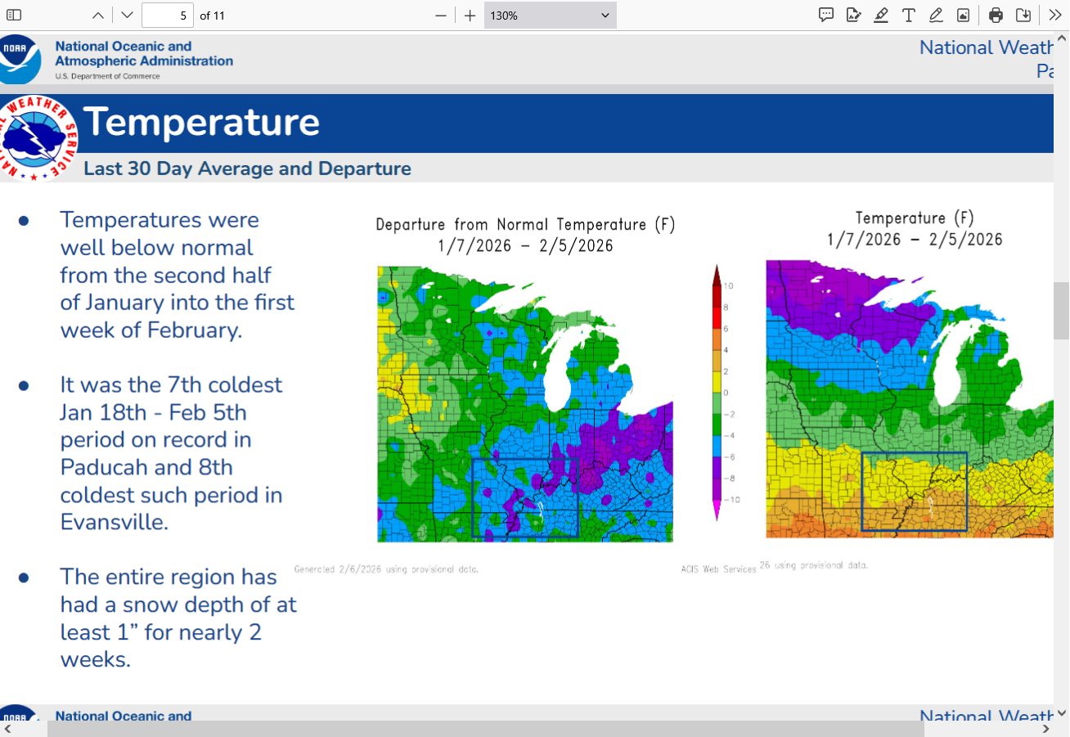
Task: Save the PDF with download icon
Action: click(x=1023, y=15)
